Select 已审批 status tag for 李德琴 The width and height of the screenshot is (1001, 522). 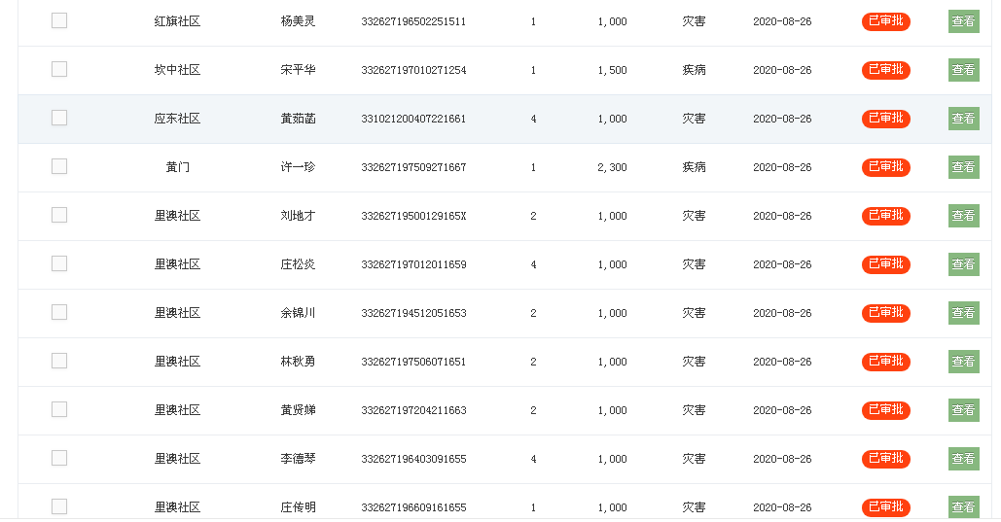click(x=885, y=459)
